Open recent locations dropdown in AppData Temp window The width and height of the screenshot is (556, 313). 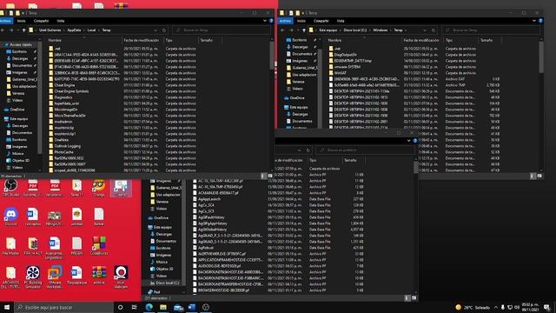(x=17, y=30)
